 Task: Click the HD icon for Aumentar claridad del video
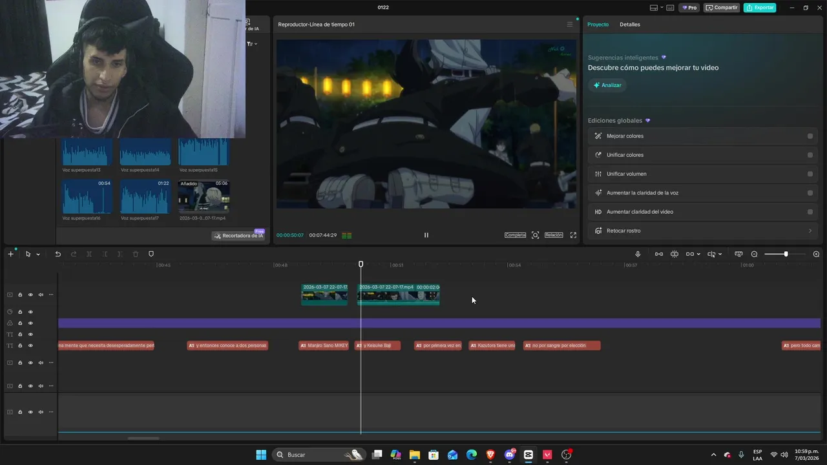[598, 212]
